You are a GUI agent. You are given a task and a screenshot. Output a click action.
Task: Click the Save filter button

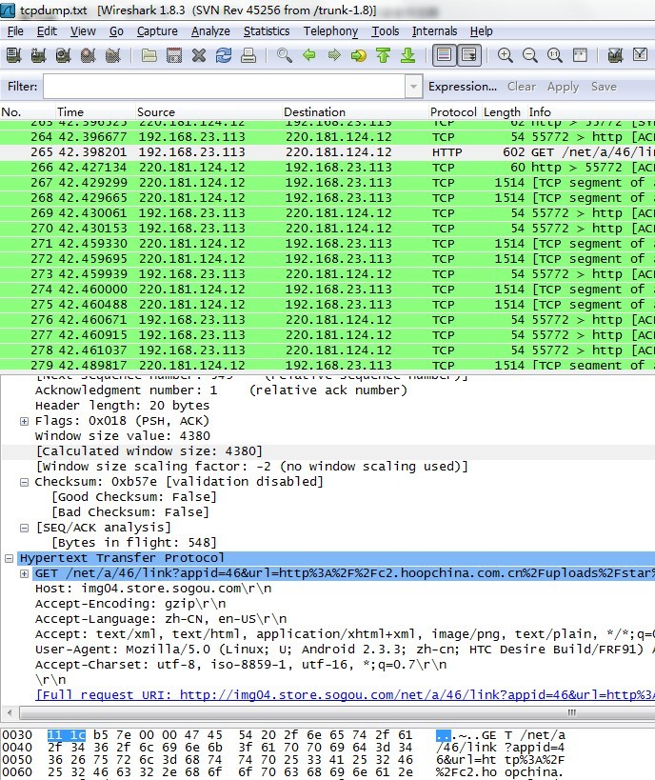604,87
